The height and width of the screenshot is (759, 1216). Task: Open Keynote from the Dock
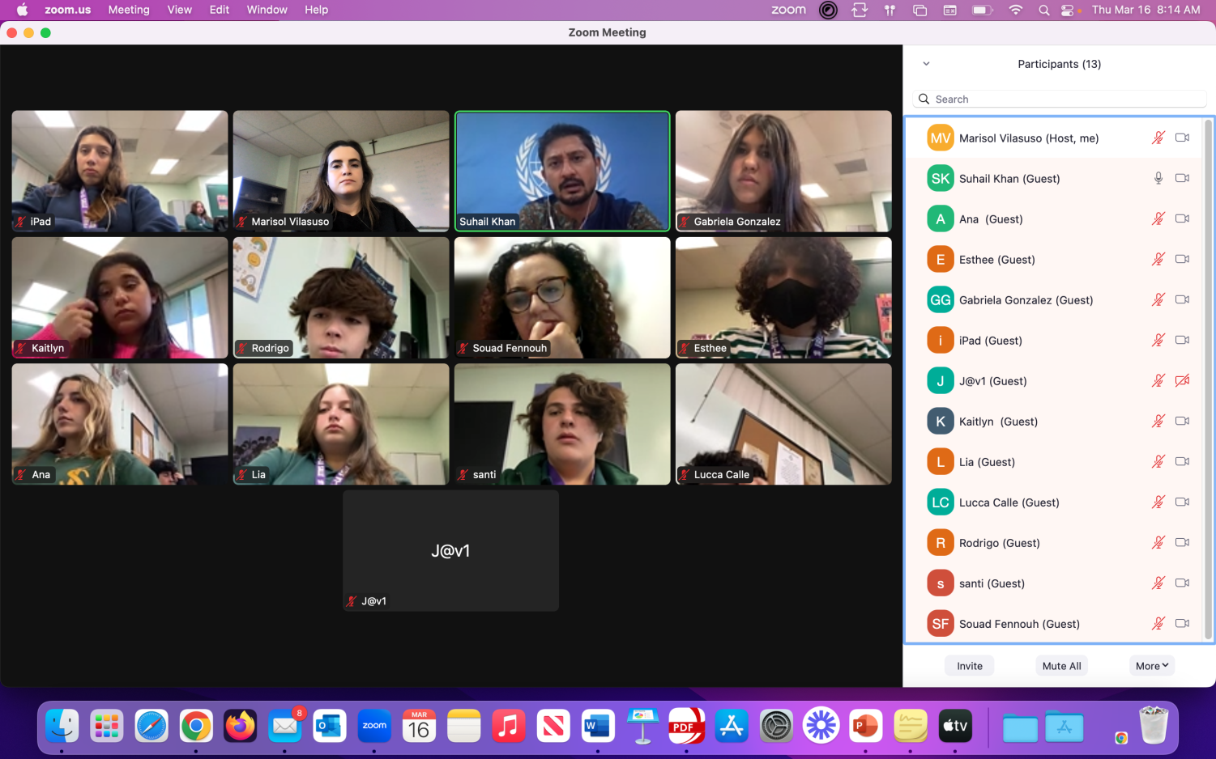[x=642, y=725]
